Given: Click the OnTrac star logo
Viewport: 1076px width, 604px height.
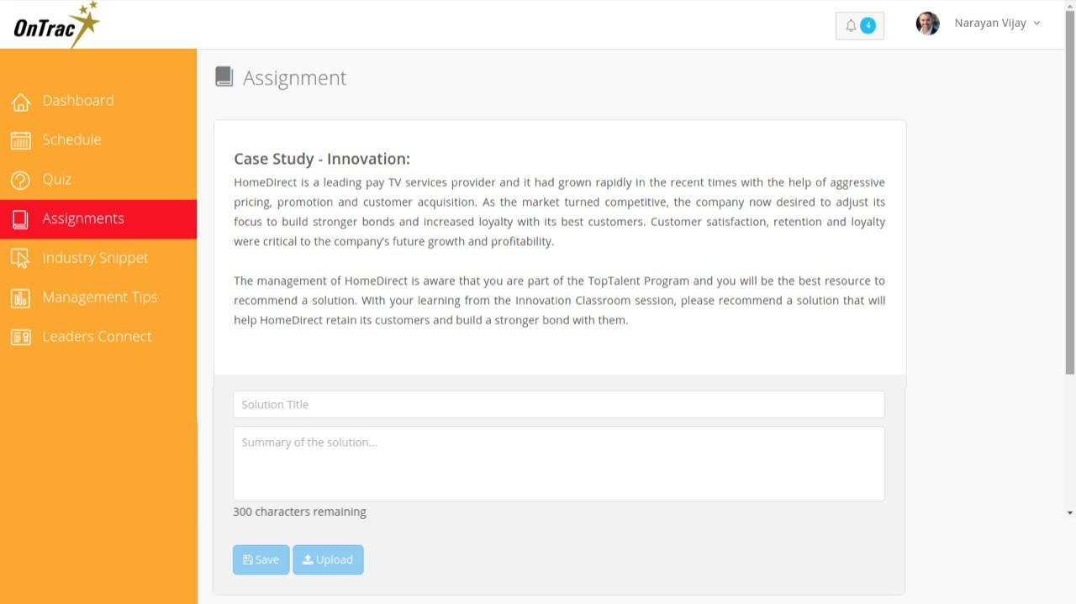Looking at the screenshot, I should (x=57, y=25).
